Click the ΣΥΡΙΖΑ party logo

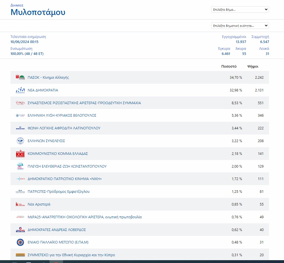click(20, 103)
